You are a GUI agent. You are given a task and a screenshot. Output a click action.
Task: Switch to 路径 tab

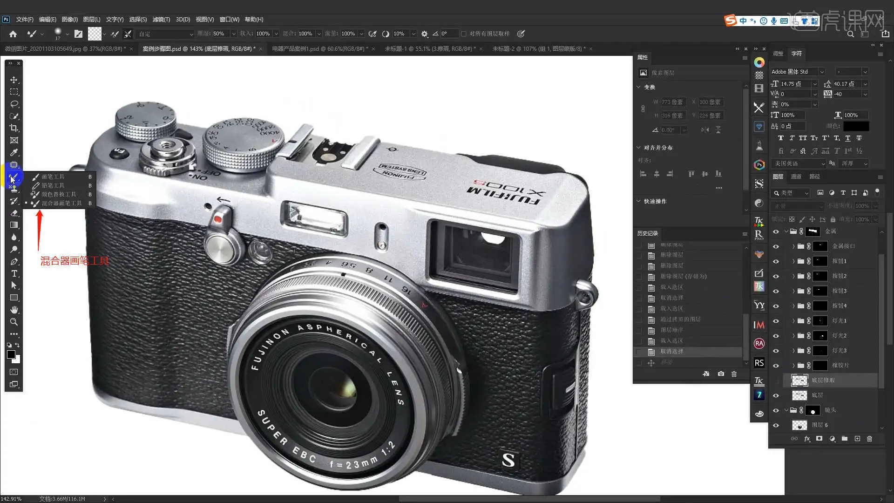pos(814,177)
